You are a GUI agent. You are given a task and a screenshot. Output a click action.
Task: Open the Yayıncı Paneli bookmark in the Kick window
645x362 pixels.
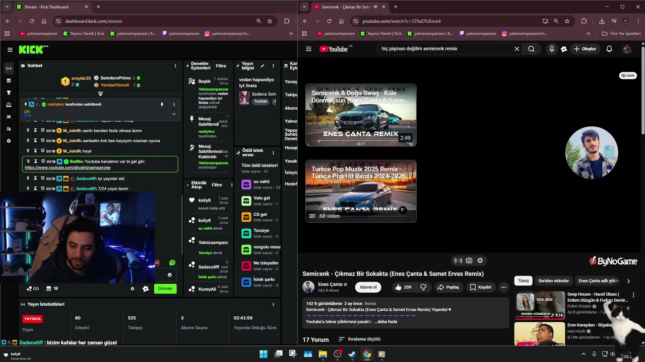coord(84,34)
